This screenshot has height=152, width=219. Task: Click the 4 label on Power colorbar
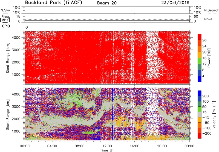click(203, 76)
